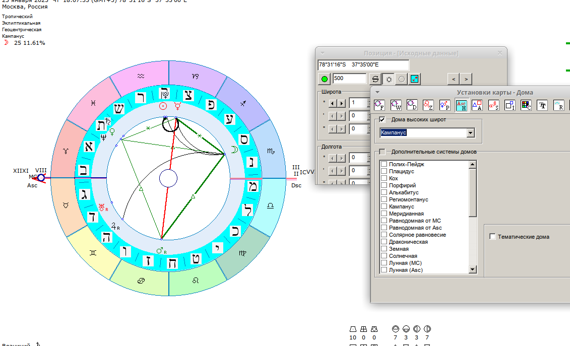This screenshot has height=346, width=570.
Task: Expand the Позиция window title menu triangle
Action: point(322,53)
